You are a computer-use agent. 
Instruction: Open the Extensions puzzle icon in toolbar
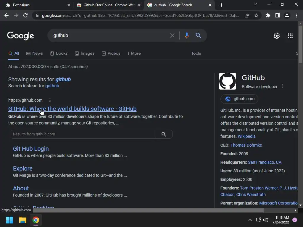[x=268, y=15]
